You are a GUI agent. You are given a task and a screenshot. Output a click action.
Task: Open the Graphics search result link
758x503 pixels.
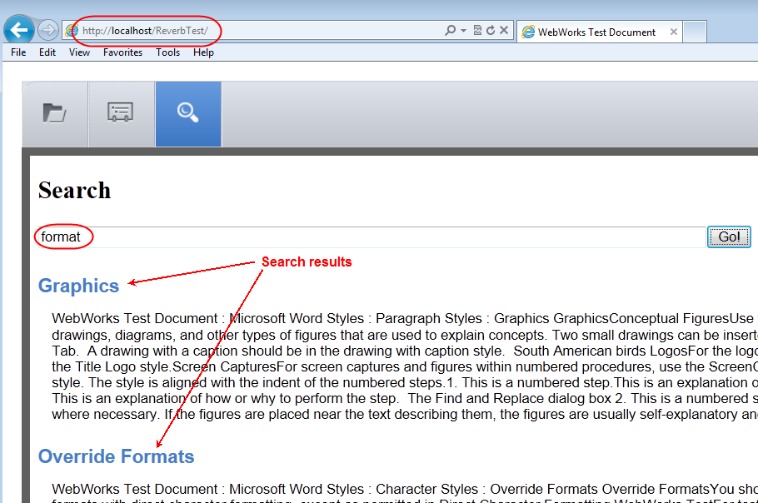coord(79,286)
